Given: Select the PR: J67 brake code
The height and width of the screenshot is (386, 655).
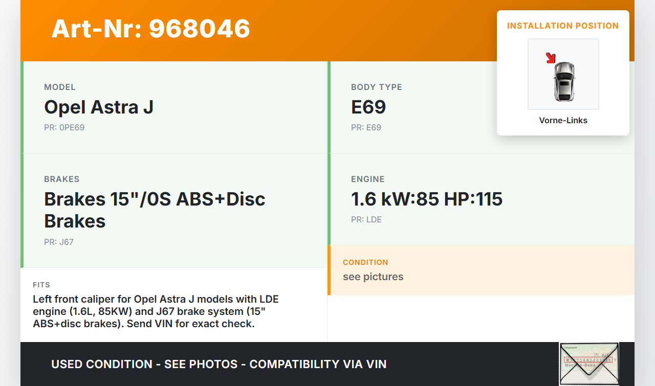Looking at the screenshot, I should point(59,242).
